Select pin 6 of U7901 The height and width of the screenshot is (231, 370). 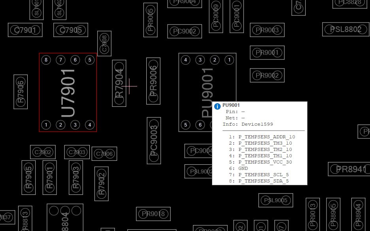(x=75, y=60)
